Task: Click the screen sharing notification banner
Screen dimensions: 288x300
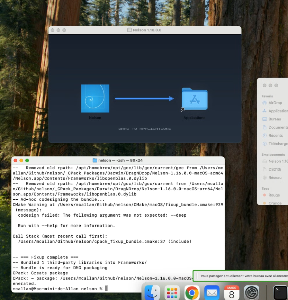Action: [x=241, y=276]
